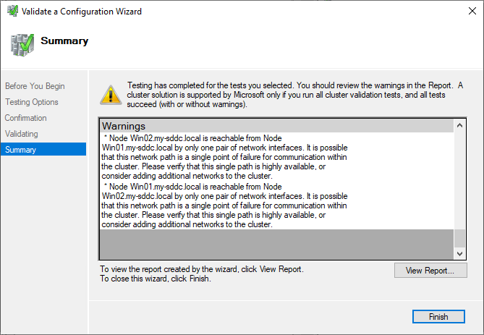The height and width of the screenshot is (335, 484).
Task: Close the Validate a Configuration Wizard window
Action: tap(467, 12)
